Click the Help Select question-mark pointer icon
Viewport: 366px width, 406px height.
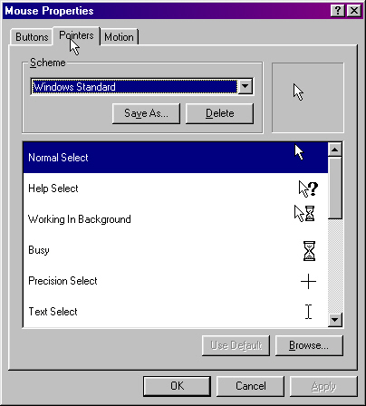(308, 188)
